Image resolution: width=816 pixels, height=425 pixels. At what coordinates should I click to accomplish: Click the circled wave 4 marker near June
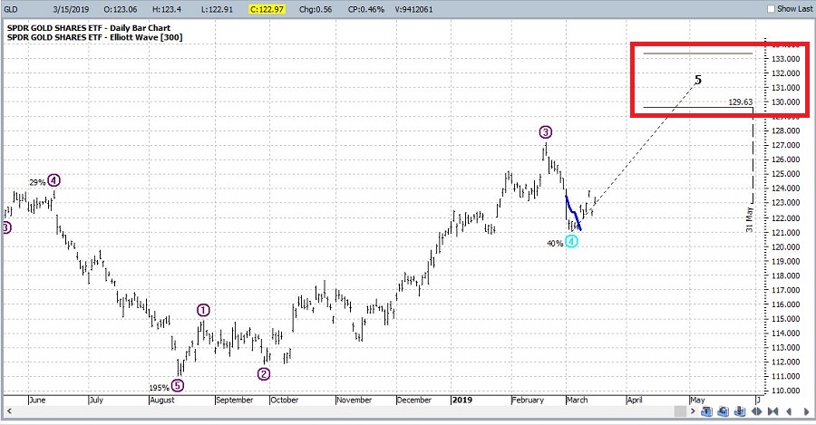[x=53, y=180]
